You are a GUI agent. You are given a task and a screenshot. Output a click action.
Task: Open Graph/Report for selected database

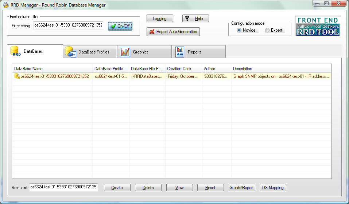pyautogui.click(x=242, y=188)
